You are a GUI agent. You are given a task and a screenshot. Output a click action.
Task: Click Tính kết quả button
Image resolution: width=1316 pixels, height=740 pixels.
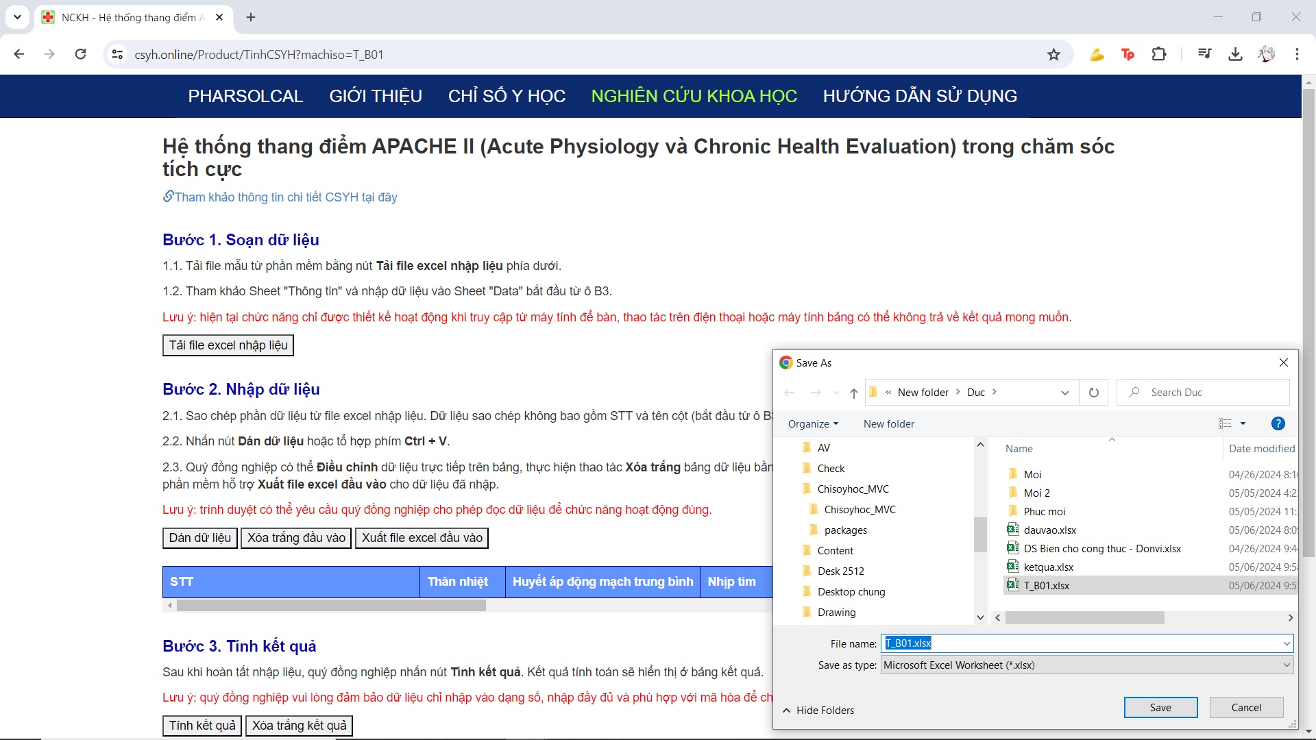tap(202, 726)
